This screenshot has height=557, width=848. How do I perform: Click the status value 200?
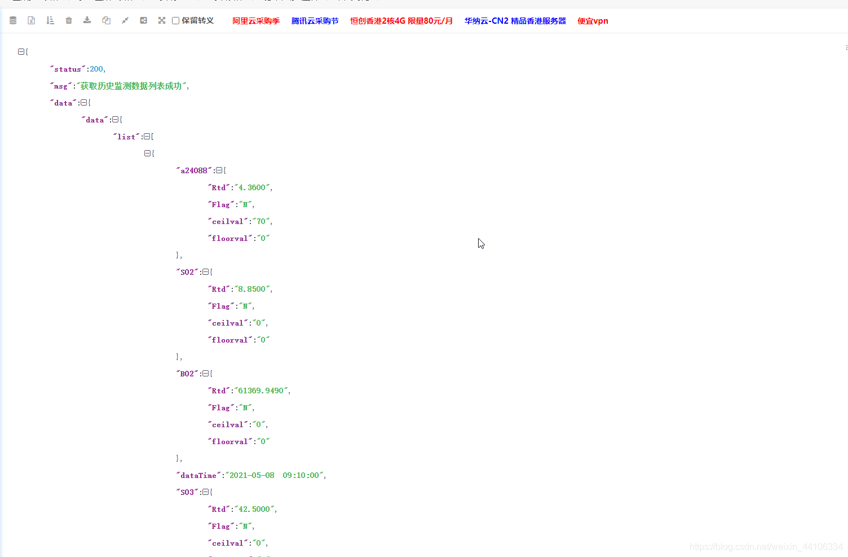click(x=96, y=69)
